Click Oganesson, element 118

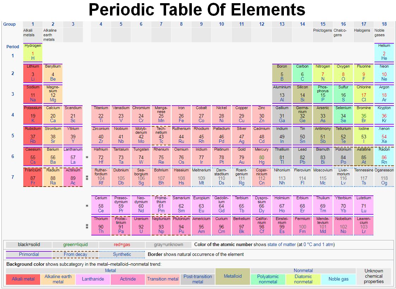pyautogui.click(x=384, y=177)
